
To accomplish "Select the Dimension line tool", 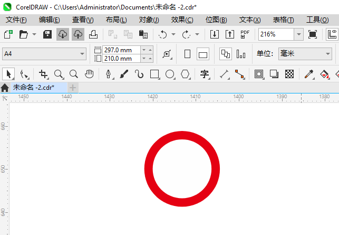I will (225, 74).
